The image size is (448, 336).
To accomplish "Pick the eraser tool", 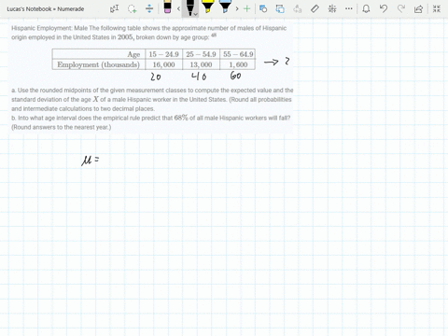I will tap(167, 7).
